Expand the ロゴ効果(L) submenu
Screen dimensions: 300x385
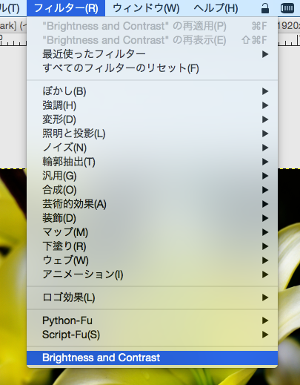pyautogui.click(x=152, y=297)
